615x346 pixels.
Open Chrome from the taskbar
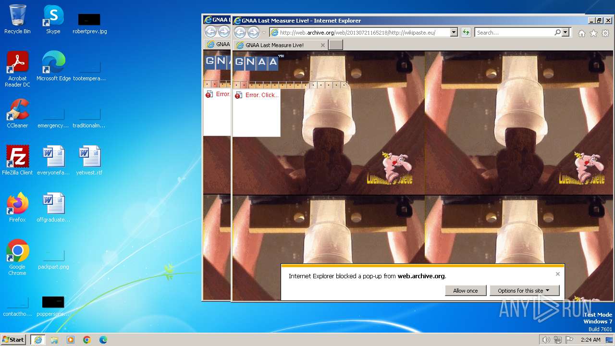pyautogui.click(x=87, y=340)
